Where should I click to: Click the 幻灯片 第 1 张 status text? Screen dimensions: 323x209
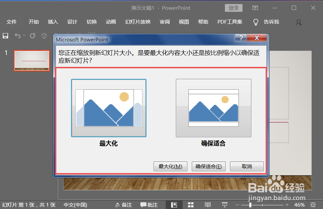[x=29, y=205]
